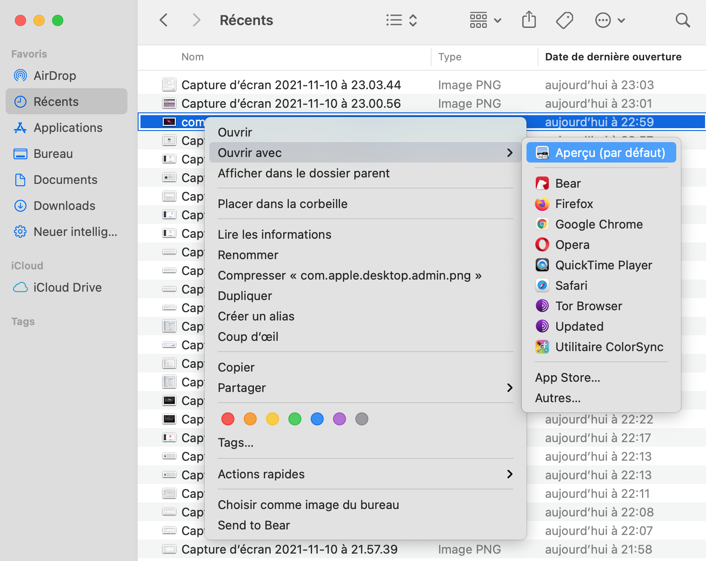Open with Aperçu (par défaut)

(601, 153)
